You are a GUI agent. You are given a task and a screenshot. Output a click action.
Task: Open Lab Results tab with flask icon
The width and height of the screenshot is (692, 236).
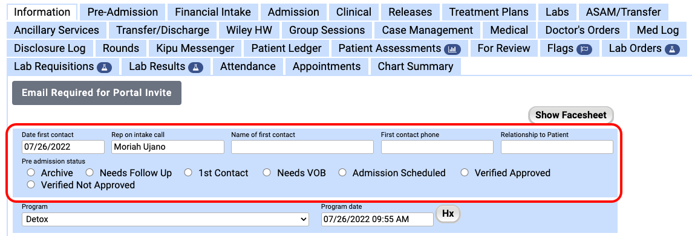pos(166,66)
